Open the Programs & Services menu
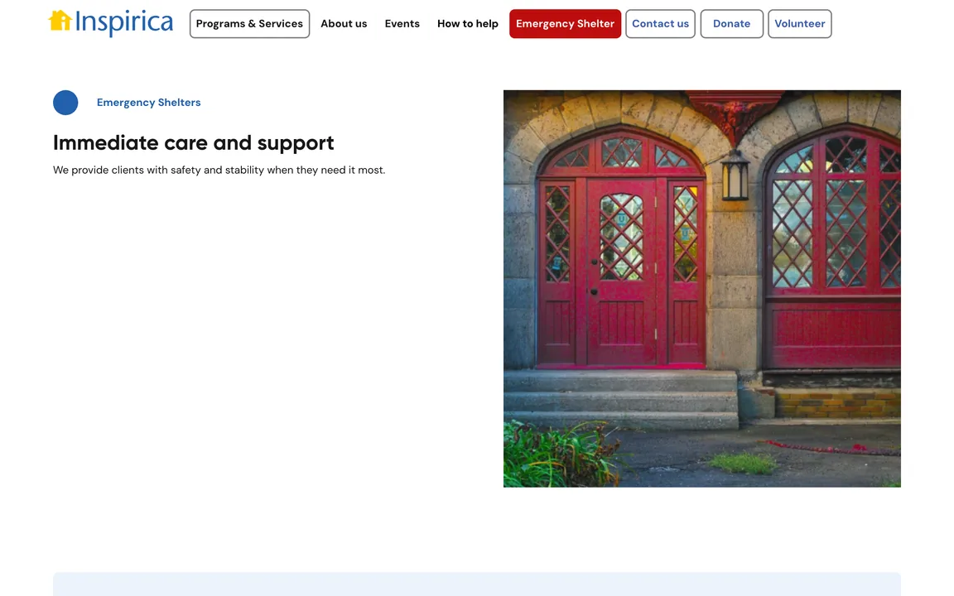 (x=249, y=24)
